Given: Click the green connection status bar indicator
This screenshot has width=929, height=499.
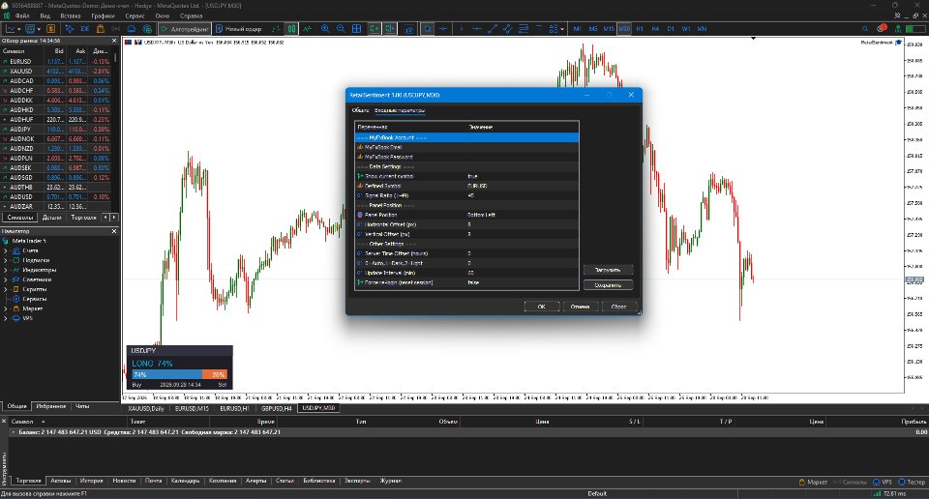Looking at the screenshot, I should [x=877, y=493].
